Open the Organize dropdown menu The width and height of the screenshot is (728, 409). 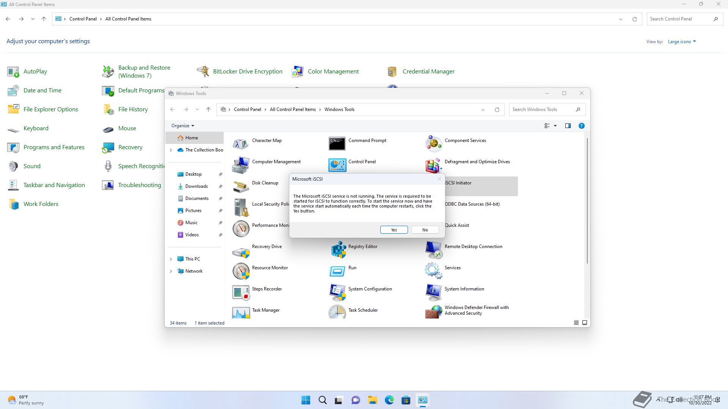pos(183,126)
